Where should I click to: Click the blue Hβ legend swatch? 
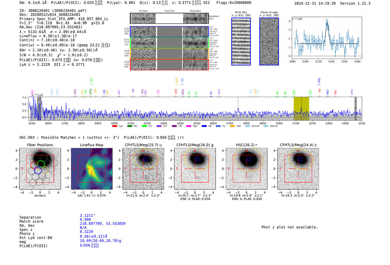tap(204, 126)
